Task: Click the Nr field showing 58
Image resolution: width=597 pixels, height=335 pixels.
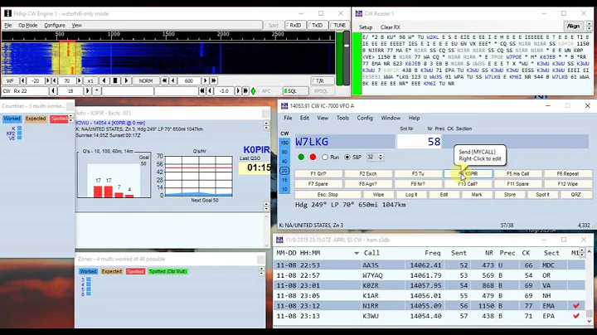Action: pyautogui.click(x=420, y=142)
